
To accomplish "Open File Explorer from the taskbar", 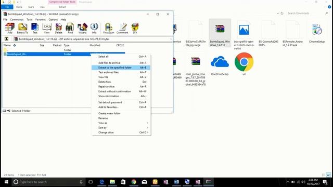I will tap(112, 182).
